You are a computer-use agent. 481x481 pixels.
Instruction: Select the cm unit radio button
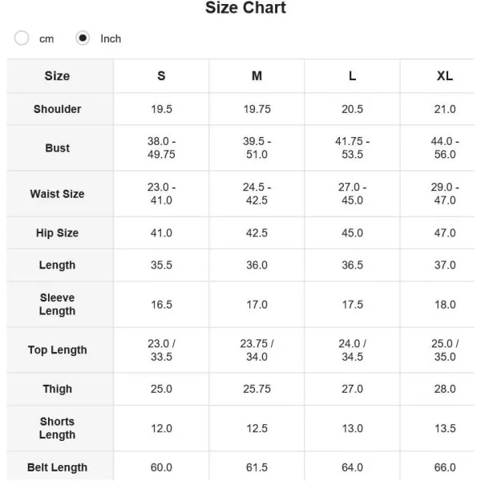pos(22,38)
